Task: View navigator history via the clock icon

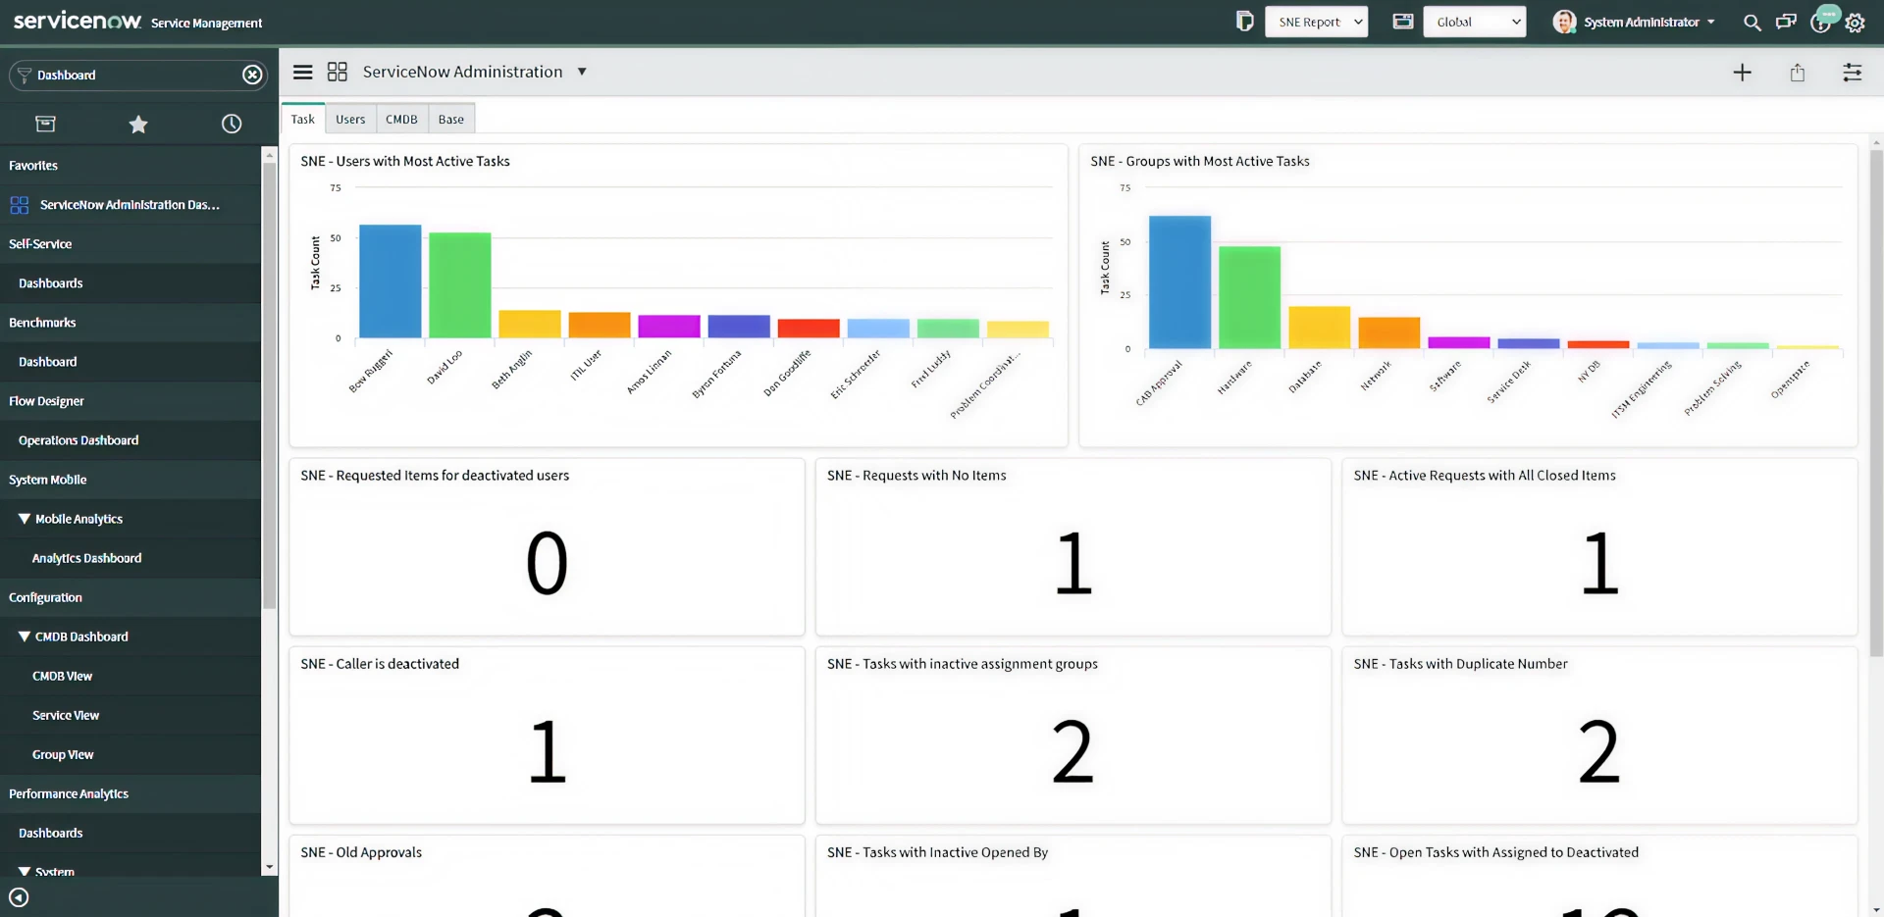Action: click(231, 124)
